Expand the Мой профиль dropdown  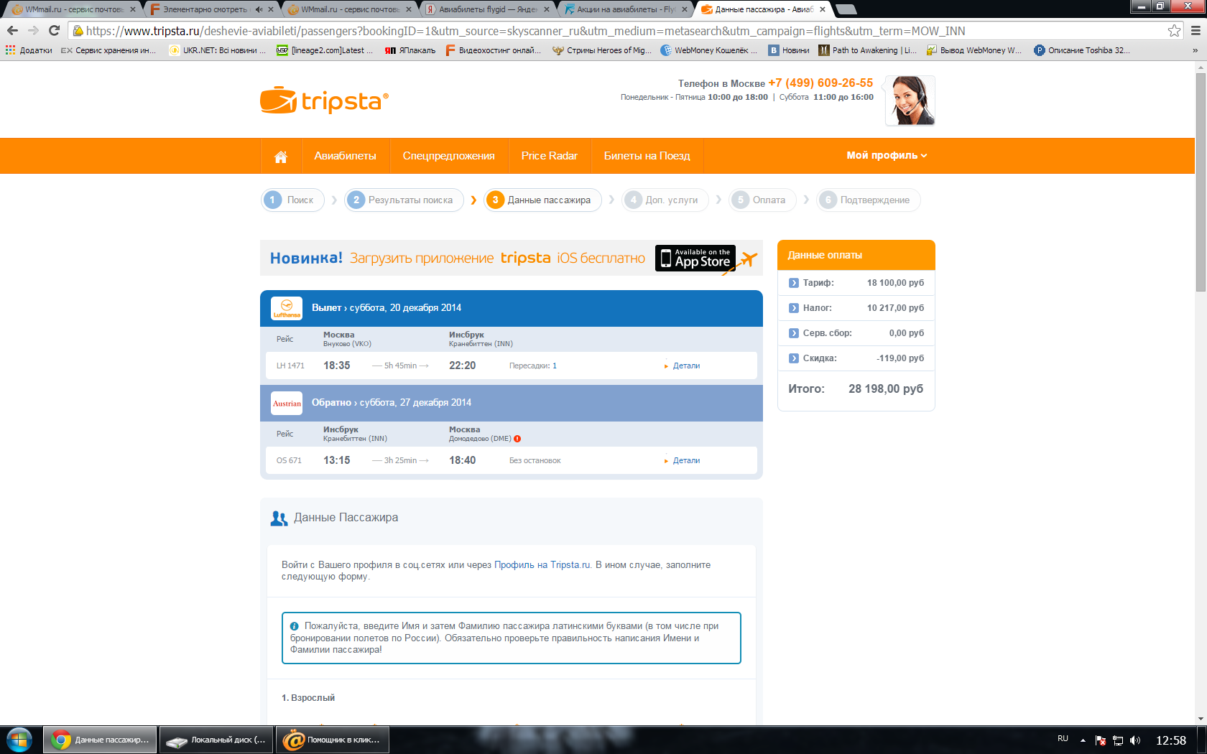tap(887, 156)
